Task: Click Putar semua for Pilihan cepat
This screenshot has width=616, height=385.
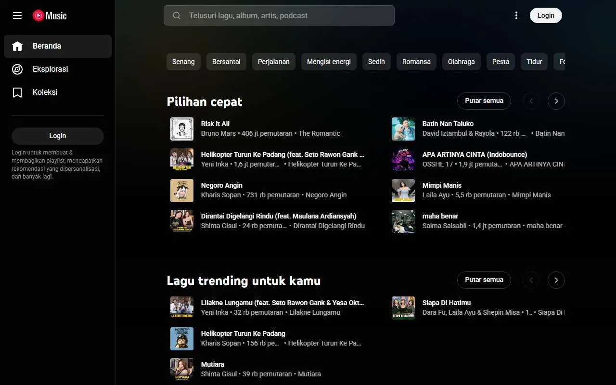Action: coord(484,101)
